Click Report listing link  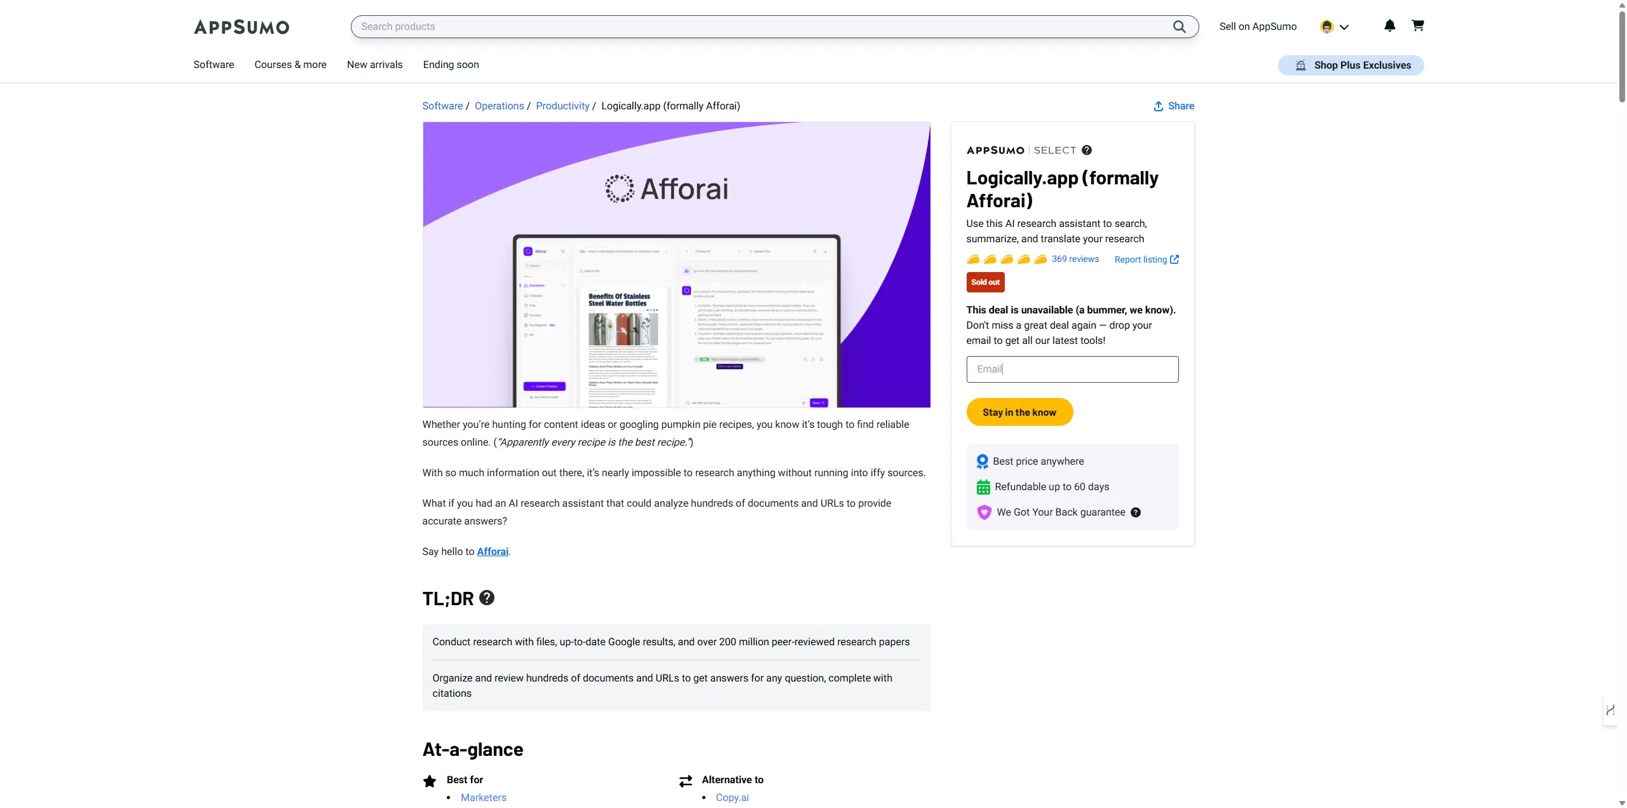click(x=1147, y=260)
